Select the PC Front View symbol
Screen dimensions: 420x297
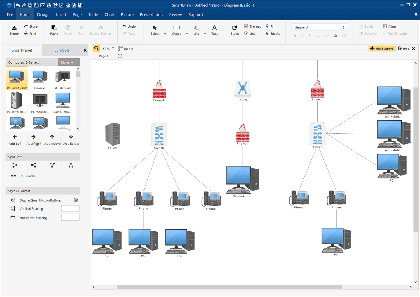point(17,79)
